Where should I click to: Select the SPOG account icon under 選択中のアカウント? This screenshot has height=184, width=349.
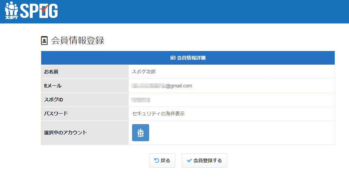coord(140,133)
